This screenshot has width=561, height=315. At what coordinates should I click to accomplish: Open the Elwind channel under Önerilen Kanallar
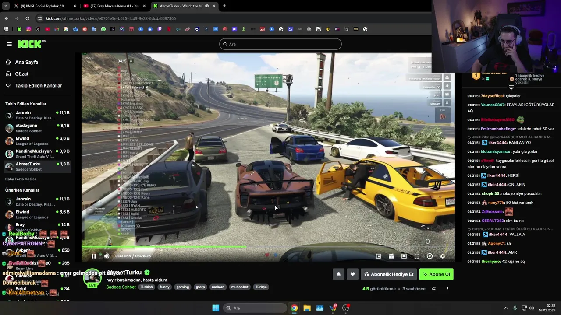(37, 214)
